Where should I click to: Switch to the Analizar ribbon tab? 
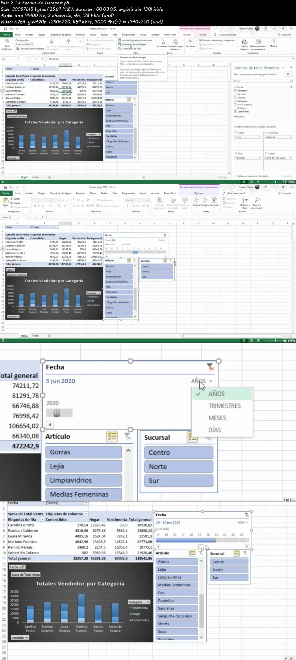tap(186, 35)
